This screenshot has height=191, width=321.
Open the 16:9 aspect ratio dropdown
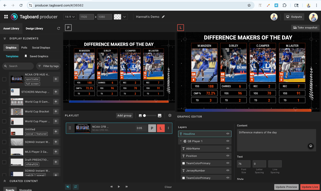tap(70, 17)
